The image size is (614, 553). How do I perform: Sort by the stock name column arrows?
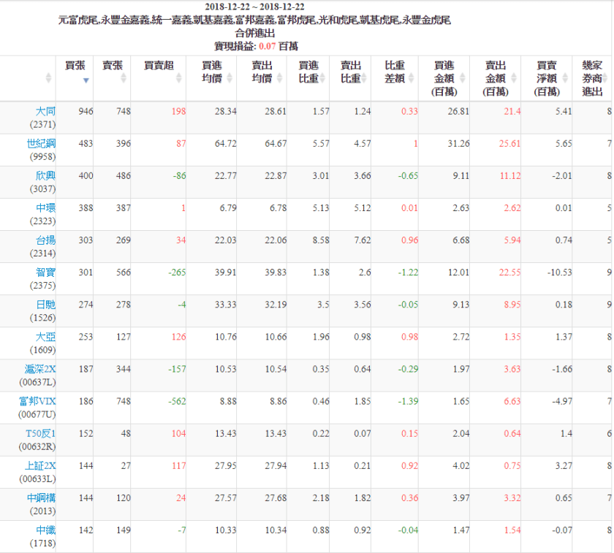[49, 78]
